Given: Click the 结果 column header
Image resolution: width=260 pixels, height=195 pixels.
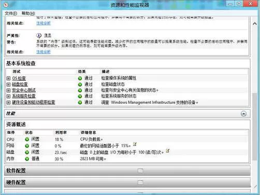Looking at the screenshot, I should (x=82, y=72).
